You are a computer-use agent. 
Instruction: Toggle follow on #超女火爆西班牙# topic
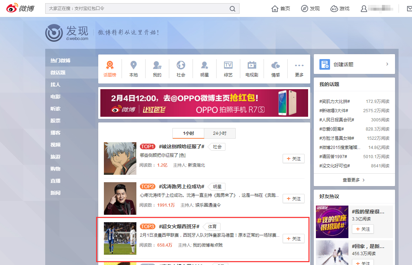click(x=293, y=239)
